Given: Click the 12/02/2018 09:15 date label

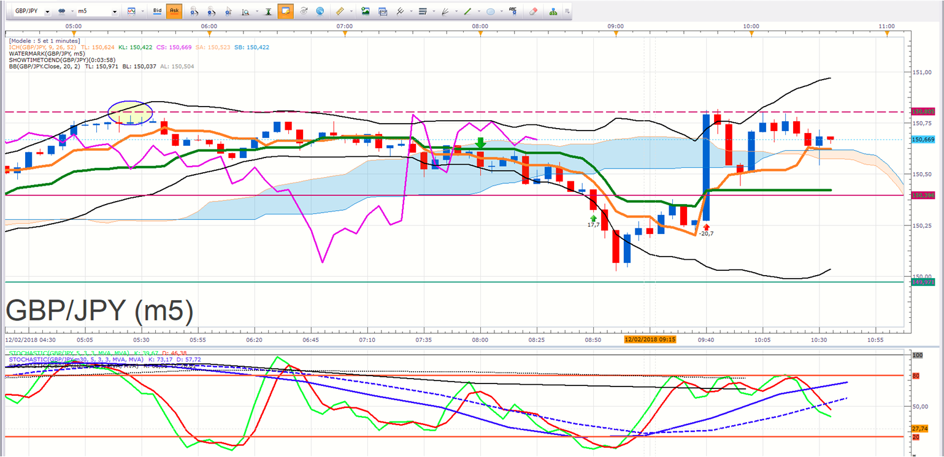Looking at the screenshot, I should 650,339.
